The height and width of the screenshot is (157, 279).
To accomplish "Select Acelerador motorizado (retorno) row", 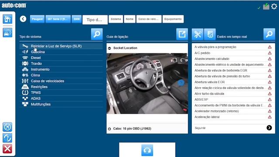I will click(x=233, y=111).
